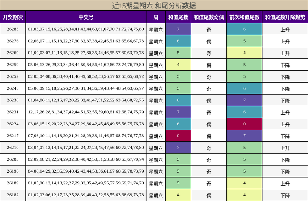Click winning numbers of draw 26224

(86, 124)
